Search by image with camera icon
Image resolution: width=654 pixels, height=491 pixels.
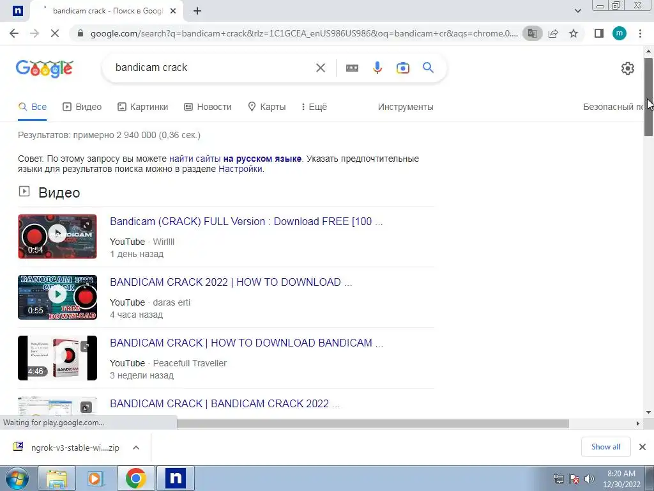click(x=402, y=68)
